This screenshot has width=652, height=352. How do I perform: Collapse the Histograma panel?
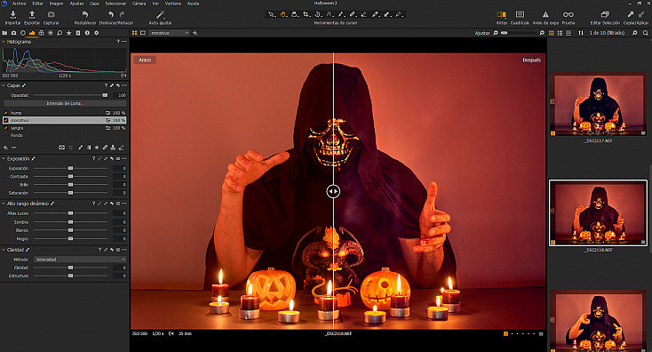click(4, 42)
